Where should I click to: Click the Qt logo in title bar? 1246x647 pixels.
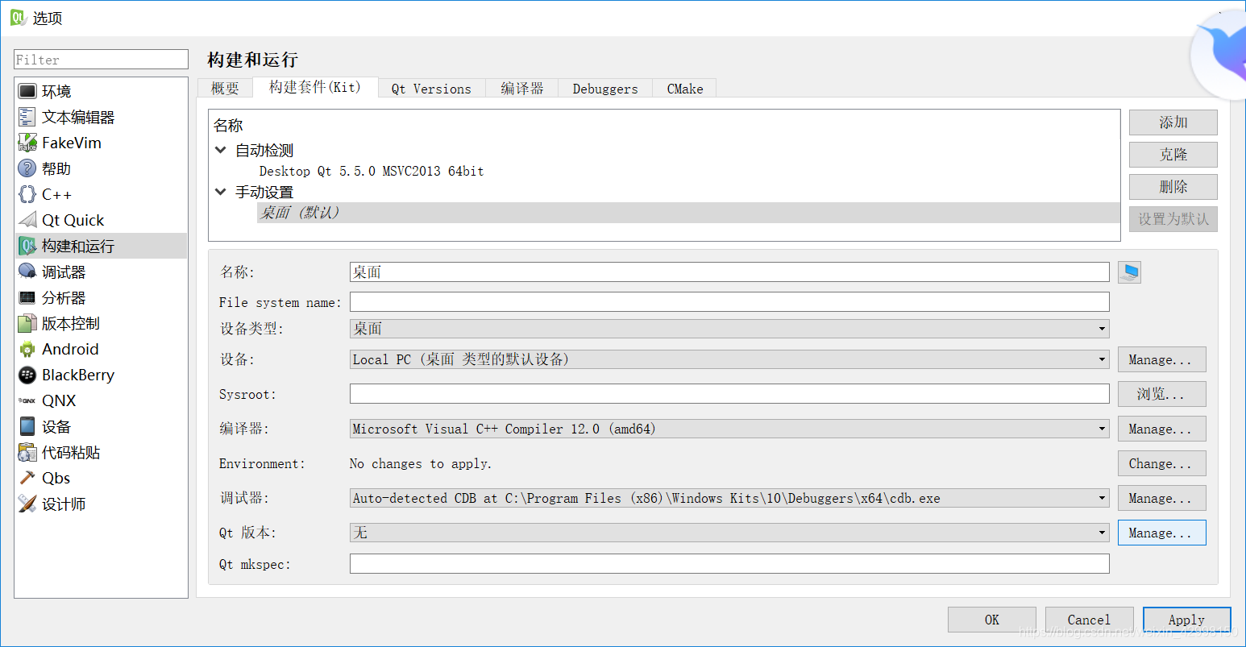coord(18,17)
